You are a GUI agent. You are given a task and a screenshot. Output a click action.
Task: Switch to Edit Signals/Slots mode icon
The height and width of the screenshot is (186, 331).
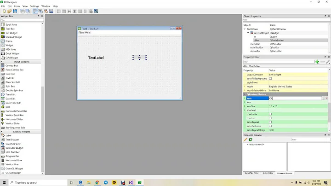pos(40,11)
